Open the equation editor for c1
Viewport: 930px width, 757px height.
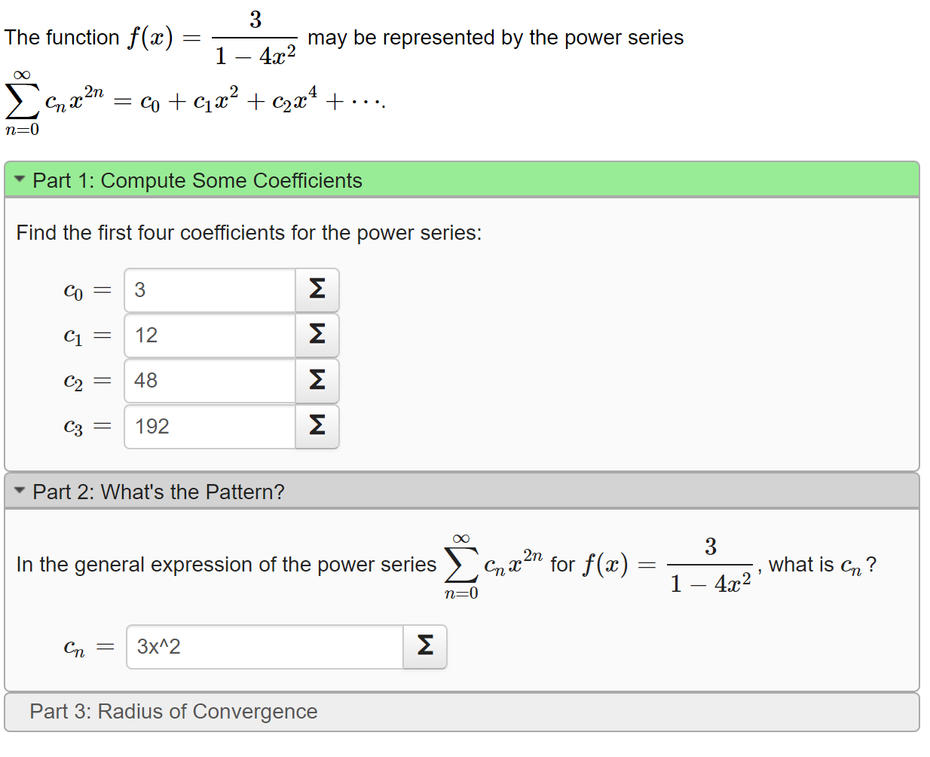[317, 336]
